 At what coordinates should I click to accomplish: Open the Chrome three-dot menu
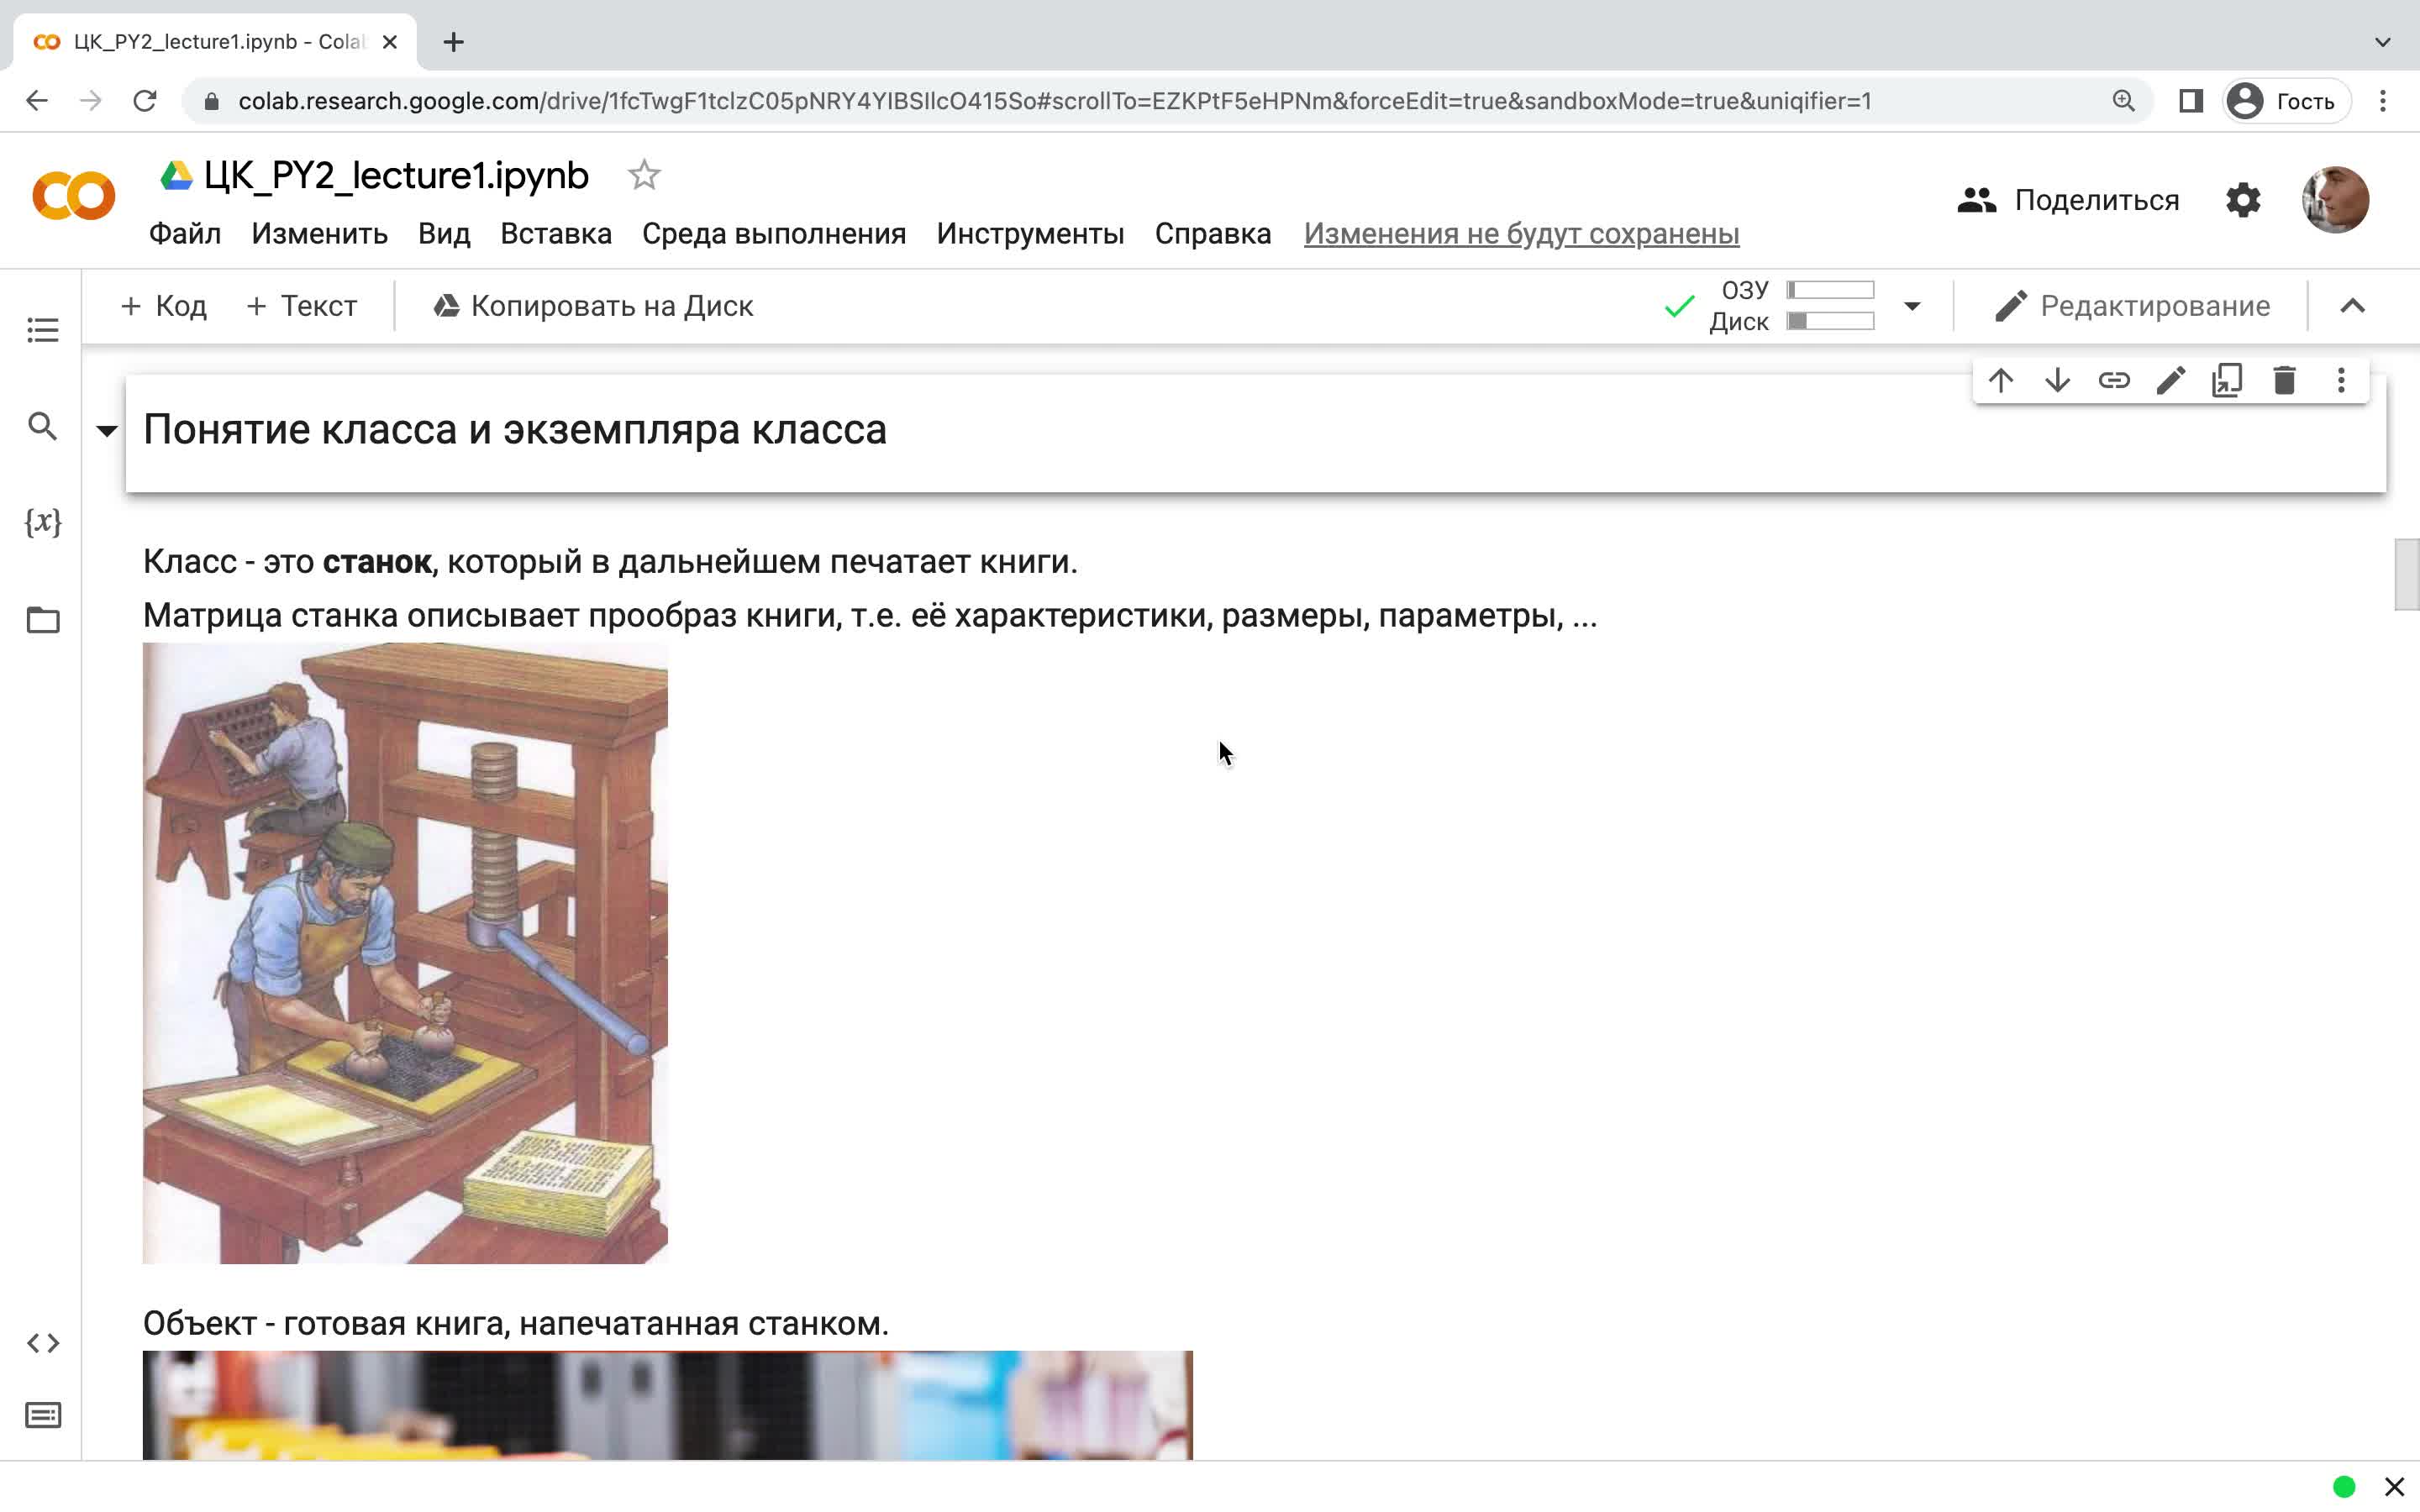click(2383, 101)
